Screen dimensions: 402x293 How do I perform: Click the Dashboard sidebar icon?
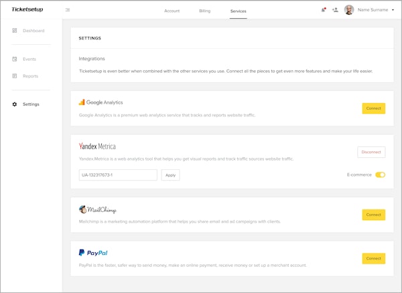[x=15, y=31]
